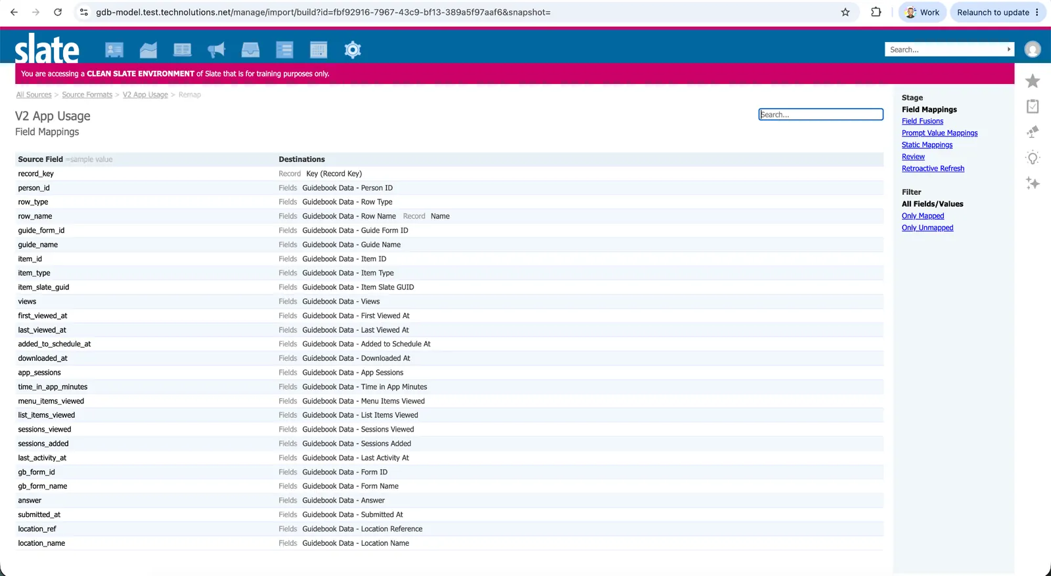Screen dimensions: 1051x576
Task: Open the checklist sidebar icon
Action: click(x=1033, y=106)
